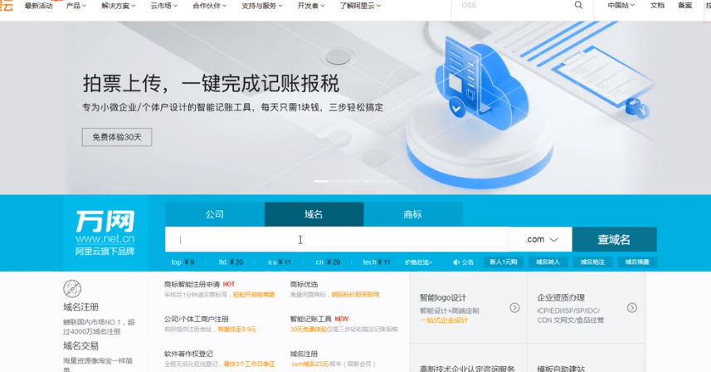Click the 免费体验30天 button
The image size is (711, 372).
point(117,137)
